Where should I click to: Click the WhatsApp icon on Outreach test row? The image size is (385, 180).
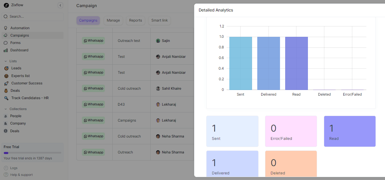(x=85, y=40)
